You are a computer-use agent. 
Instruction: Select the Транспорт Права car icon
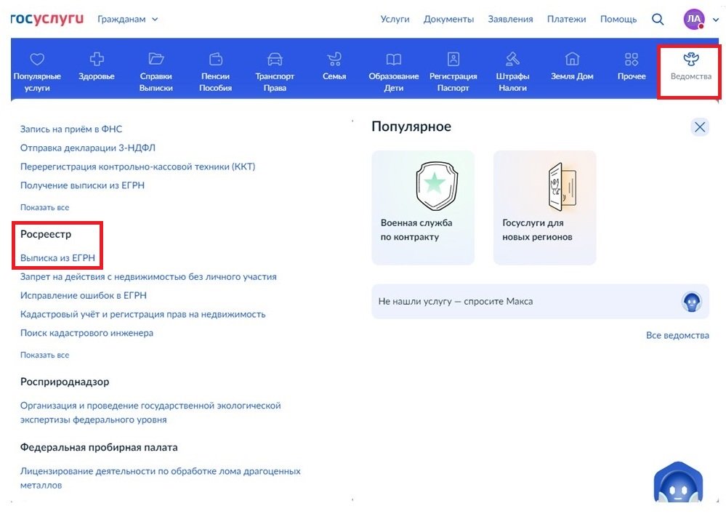pos(275,60)
